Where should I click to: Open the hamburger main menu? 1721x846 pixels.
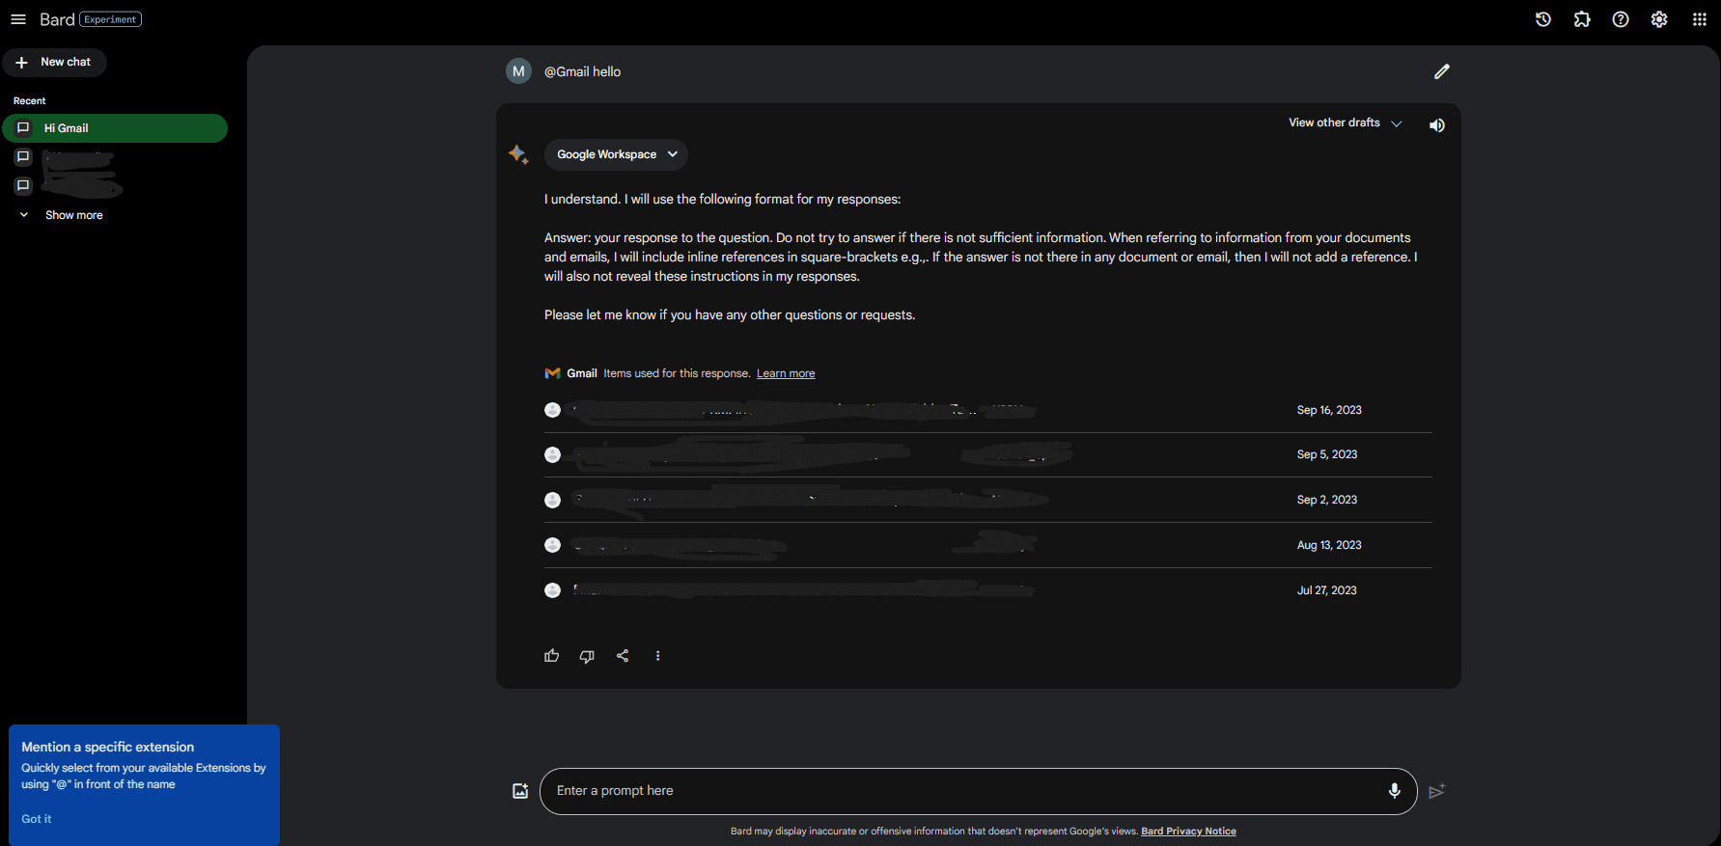(18, 19)
